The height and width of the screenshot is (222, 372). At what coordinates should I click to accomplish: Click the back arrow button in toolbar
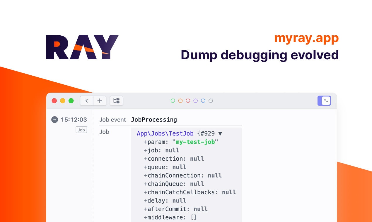[87, 101]
